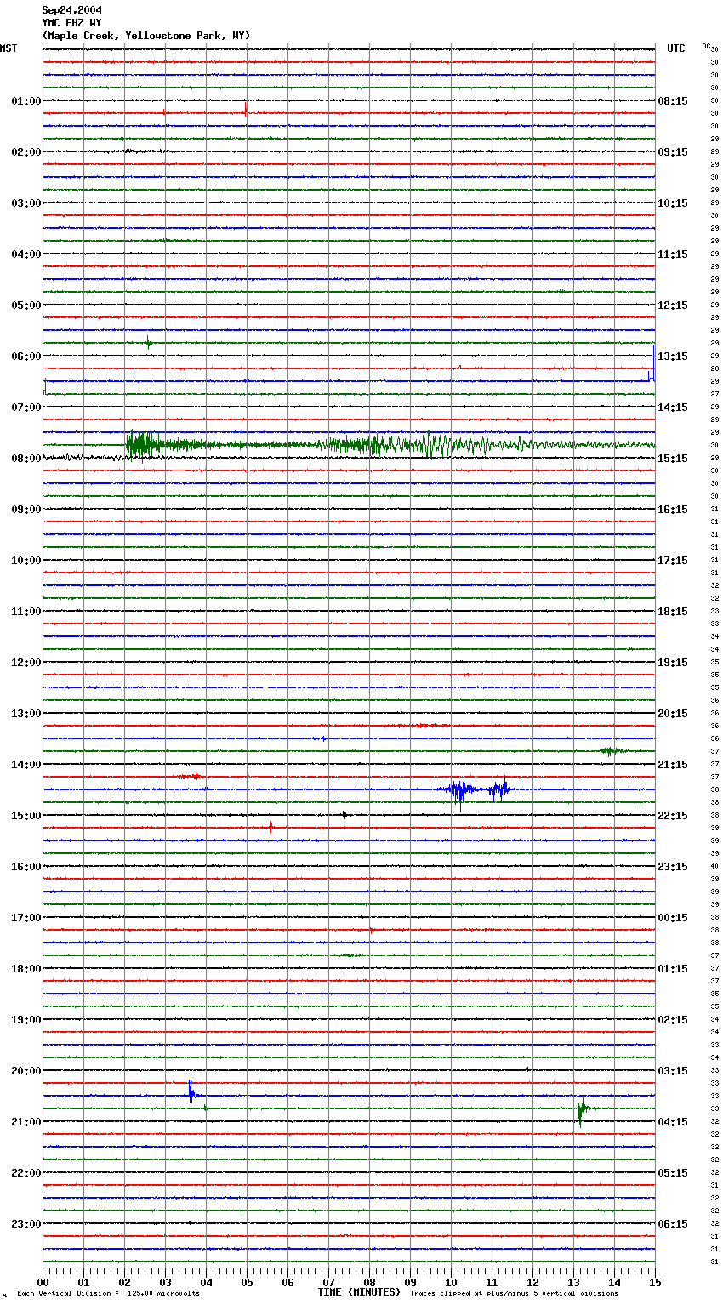Click the "10:00" MST time label

tap(26, 561)
